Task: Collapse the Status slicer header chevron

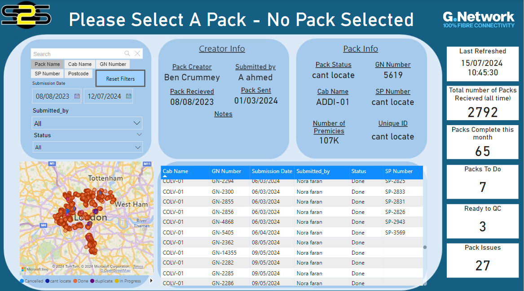Action: pyautogui.click(x=139, y=135)
